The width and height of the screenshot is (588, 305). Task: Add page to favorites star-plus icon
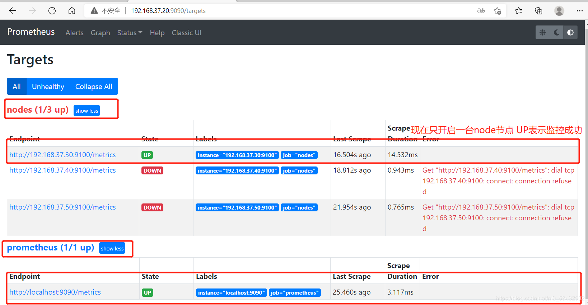pyautogui.click(x=497, y=11)
